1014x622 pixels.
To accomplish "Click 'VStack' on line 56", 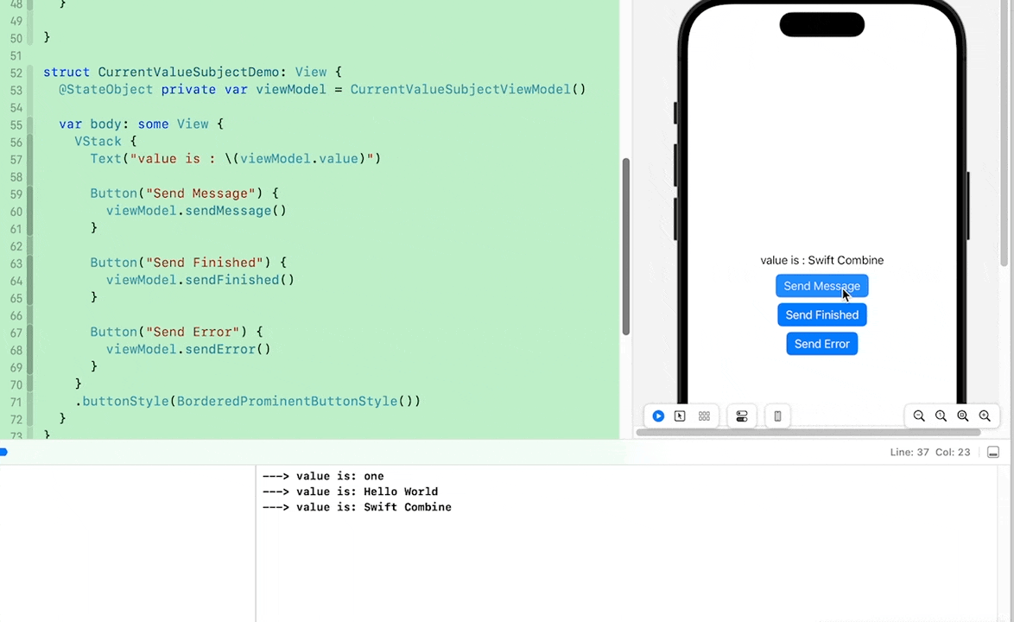I will [98, 141].
